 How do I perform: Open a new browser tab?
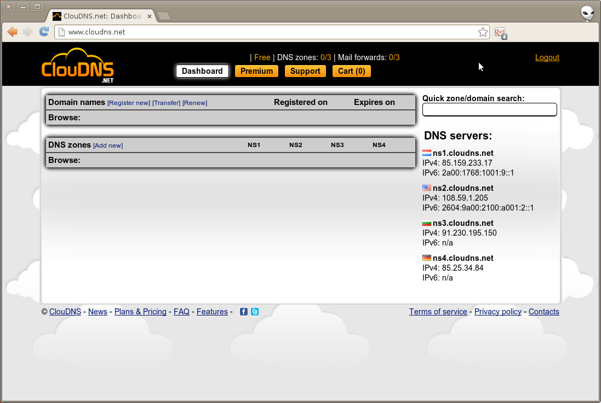click(164, 16)
